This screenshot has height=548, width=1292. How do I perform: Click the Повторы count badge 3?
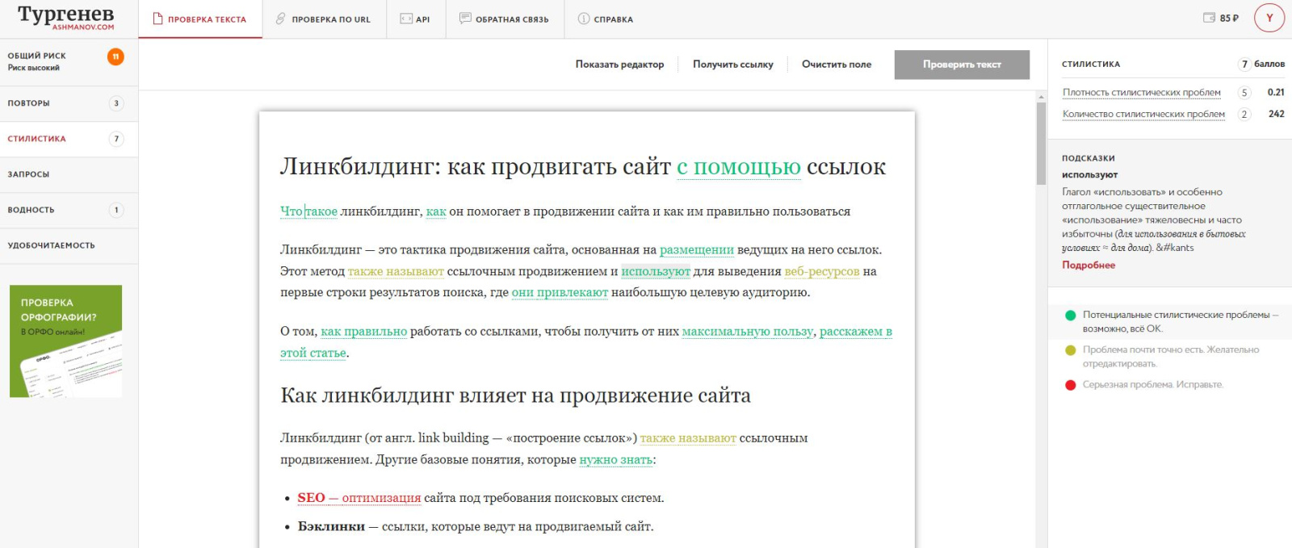pos(116,103)
